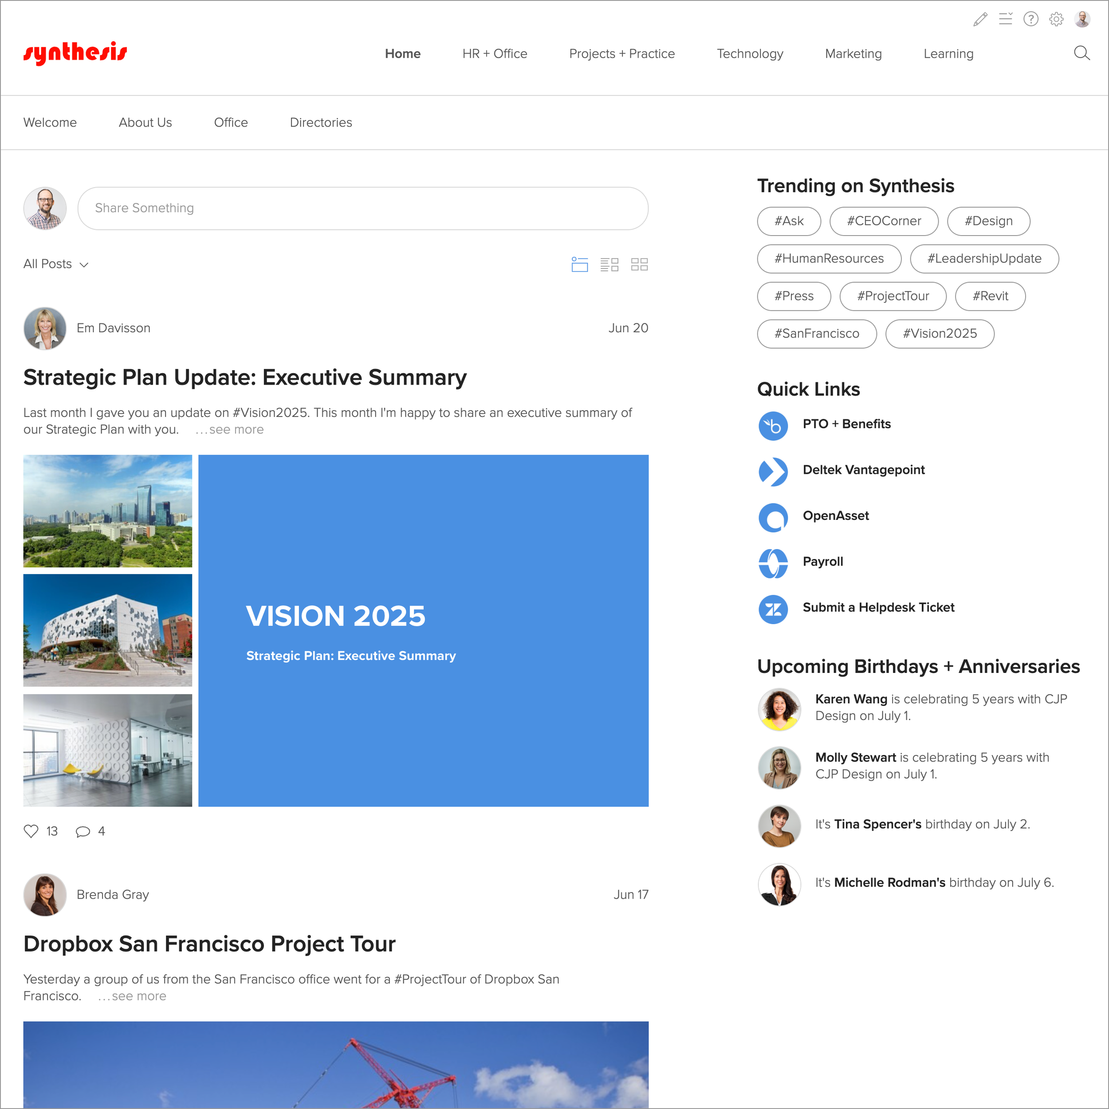Go to the Directories tab

tap(320, 122)
